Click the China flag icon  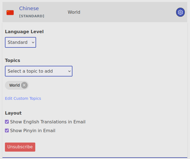(10, 13)
